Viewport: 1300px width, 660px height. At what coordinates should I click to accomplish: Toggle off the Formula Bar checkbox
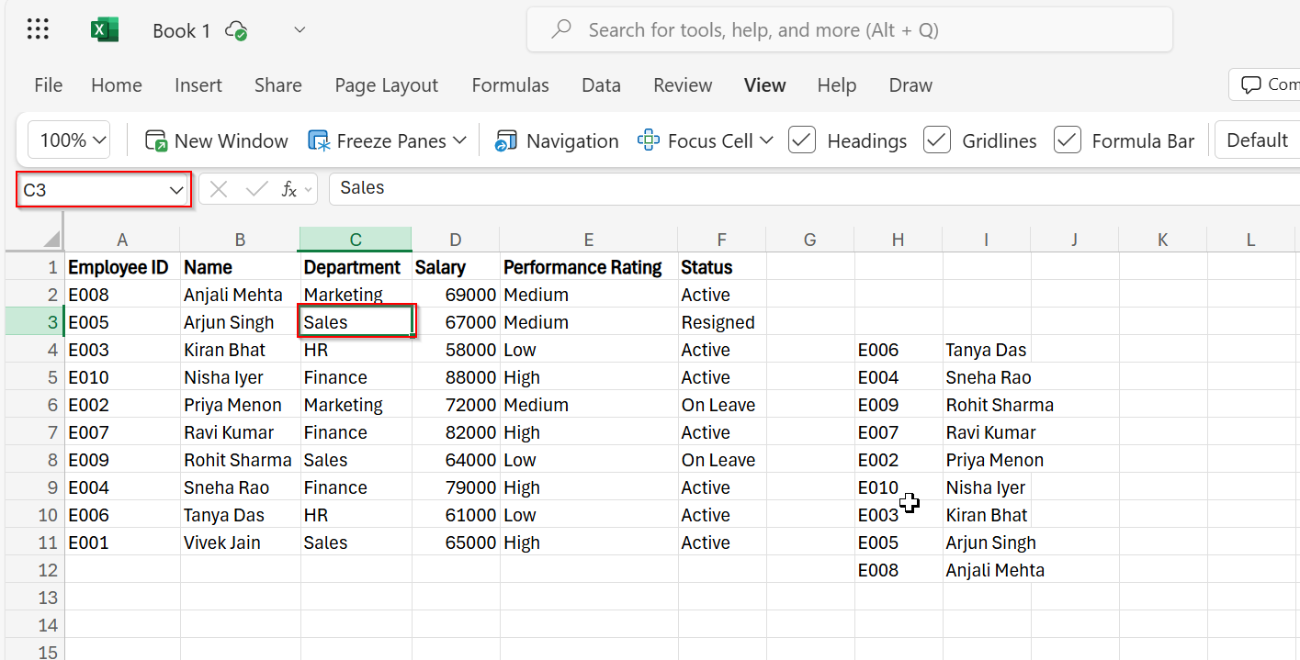pos(1067,140)
